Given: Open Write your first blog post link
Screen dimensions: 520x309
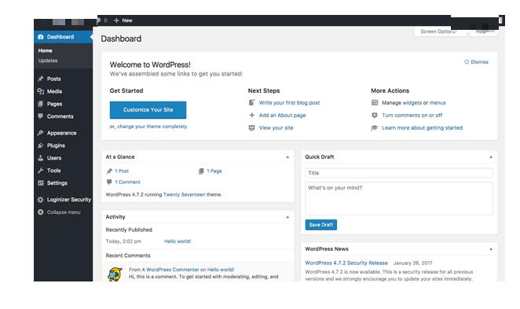Looking at the screenshot, I should pos(290,103).
